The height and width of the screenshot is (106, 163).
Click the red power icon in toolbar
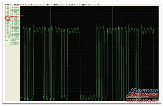pos(21,5)
